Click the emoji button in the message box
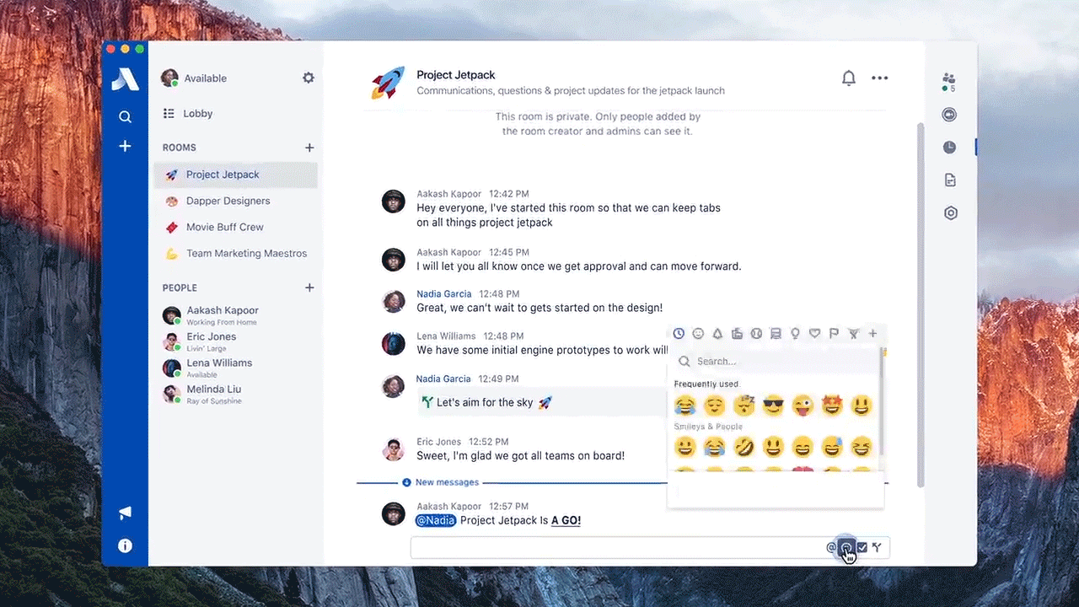The width and height of the screenshot is (1079, 607). 847,548
